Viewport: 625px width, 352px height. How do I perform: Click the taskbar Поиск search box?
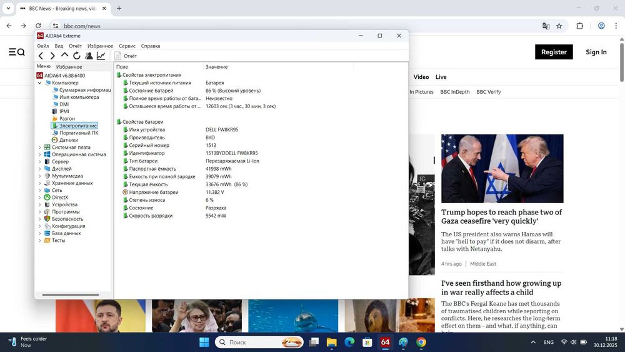pyautogui.click(x=259, y=343)
